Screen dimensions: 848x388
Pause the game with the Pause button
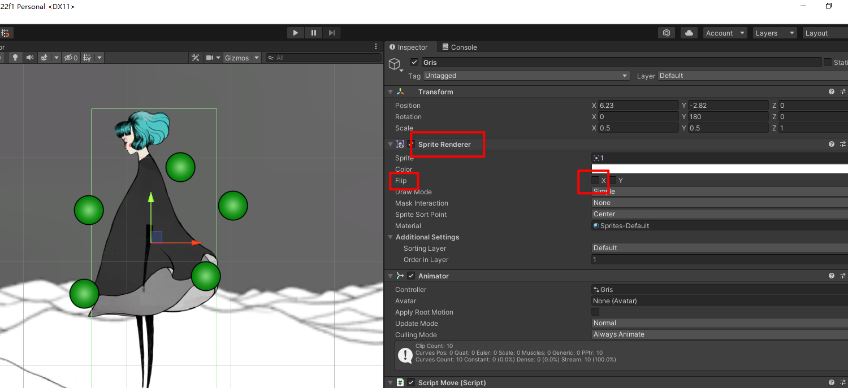(314, 33)
